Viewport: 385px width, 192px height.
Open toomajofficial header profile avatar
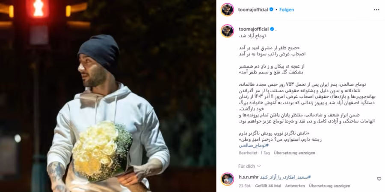tap(227, 10)
